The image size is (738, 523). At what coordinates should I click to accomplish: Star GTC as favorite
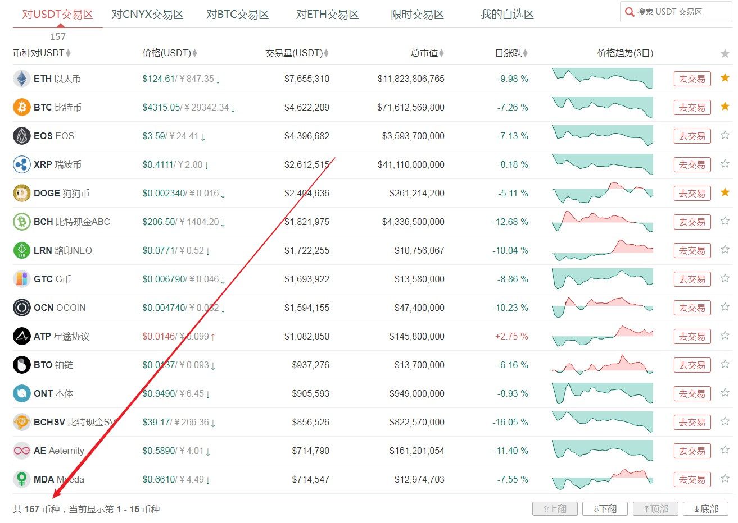[x=725, y=278]
